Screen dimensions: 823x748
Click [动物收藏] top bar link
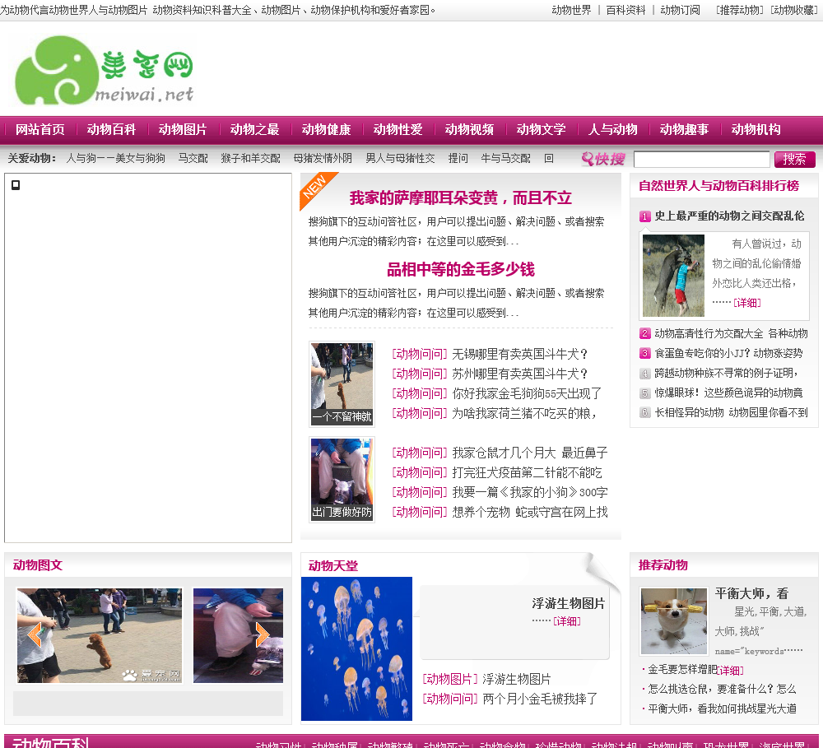pyautogui.click(x=794, y=10)
